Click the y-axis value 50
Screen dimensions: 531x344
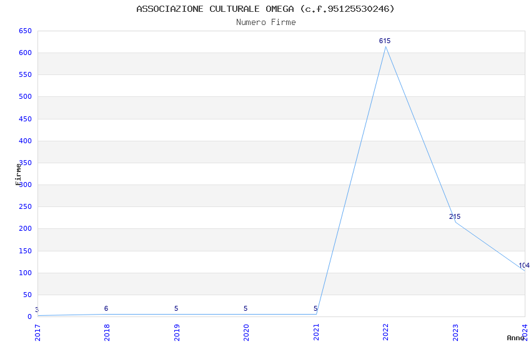click(x=27, y=295)
